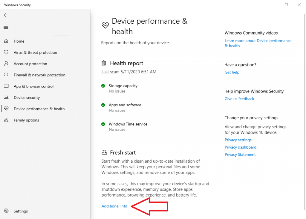Screen dimensions: 306x219
Task: Click the Health report clipboard icon
Action: click(x=104, y=63)
